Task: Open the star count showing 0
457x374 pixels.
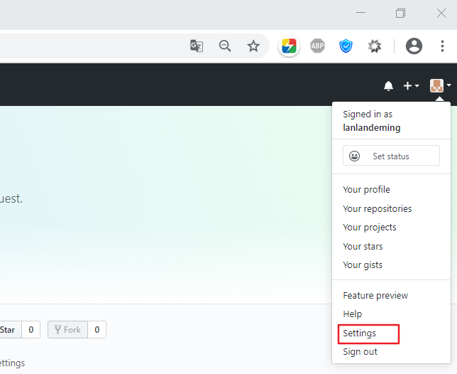Action: click(31, 330)
